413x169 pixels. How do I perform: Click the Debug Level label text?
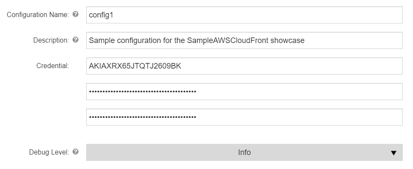49,152
